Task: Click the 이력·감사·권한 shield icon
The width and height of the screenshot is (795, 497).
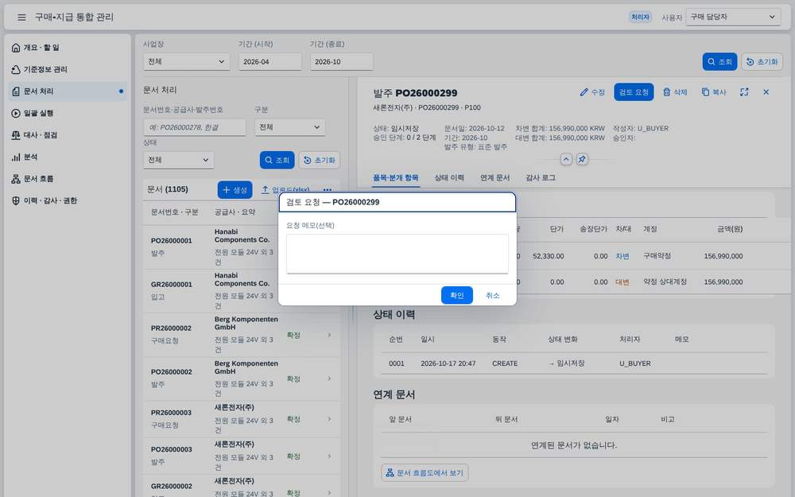Action: point(16,200)
